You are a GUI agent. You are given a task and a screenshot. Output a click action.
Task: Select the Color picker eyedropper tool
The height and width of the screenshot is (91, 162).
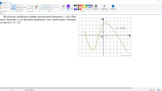pyautogui.click(x=30, y=9)
